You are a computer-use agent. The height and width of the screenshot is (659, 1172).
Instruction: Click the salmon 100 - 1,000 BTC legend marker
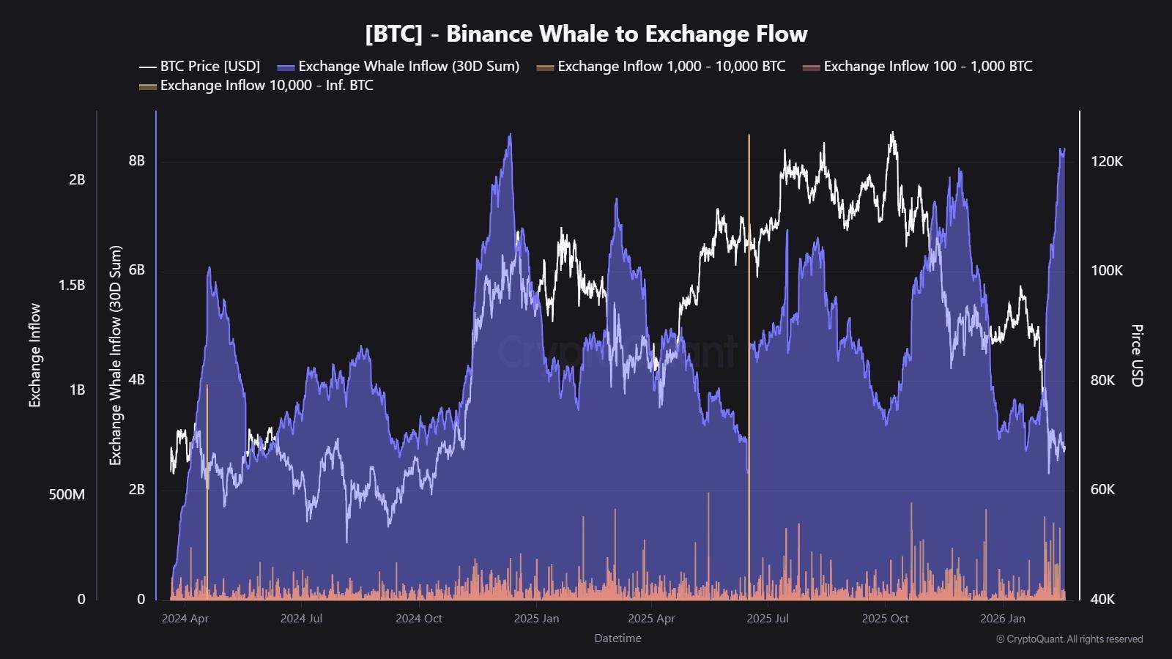812,67
